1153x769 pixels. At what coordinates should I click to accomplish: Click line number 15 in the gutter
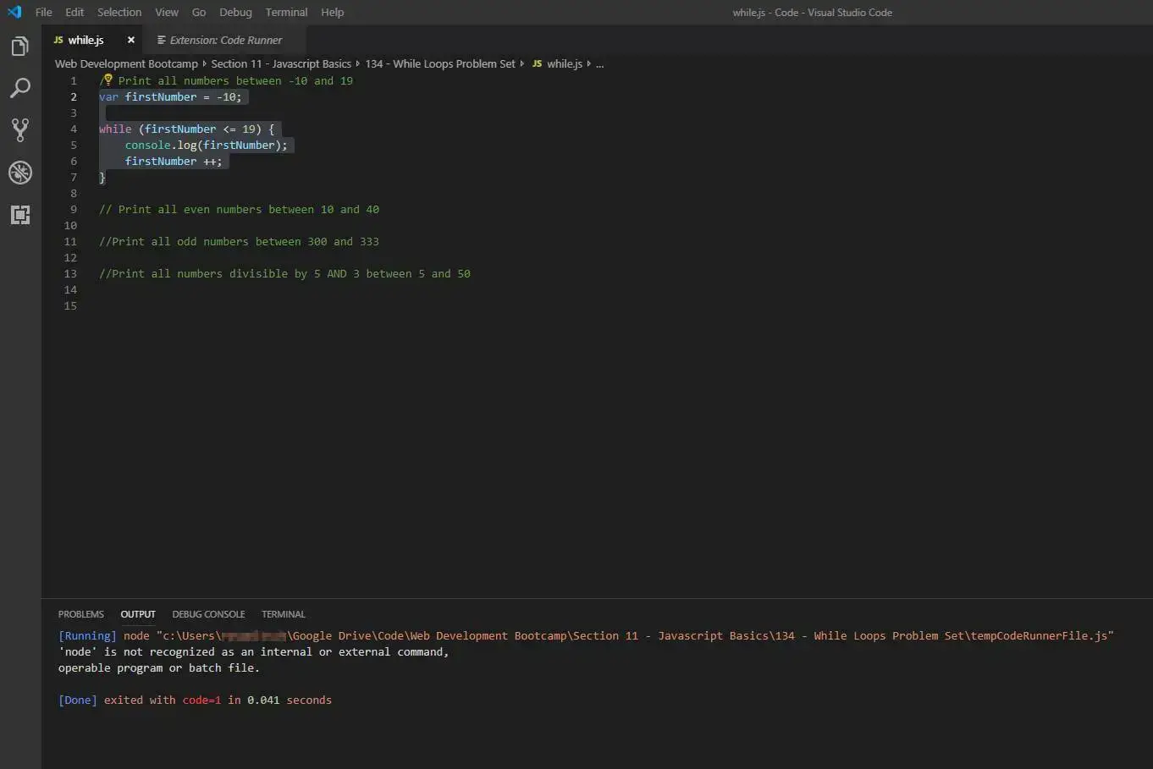point(70,305)
